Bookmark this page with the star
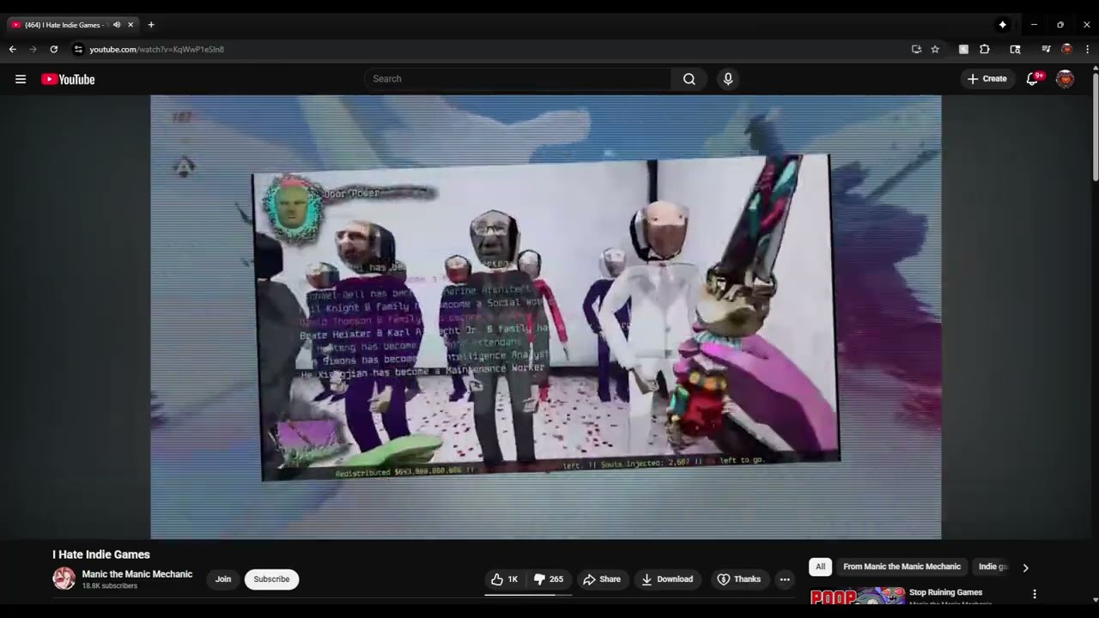Viewport: 1099px width, 618px height. pos(935,49)
